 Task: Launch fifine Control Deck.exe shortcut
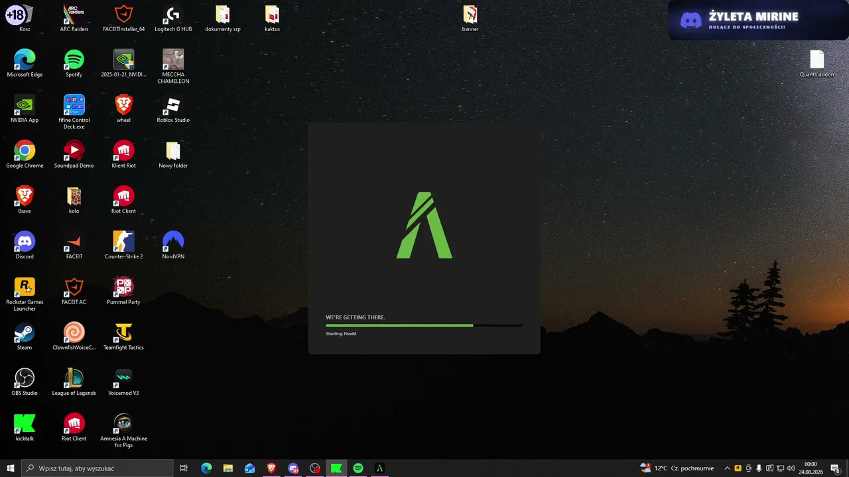74,112
